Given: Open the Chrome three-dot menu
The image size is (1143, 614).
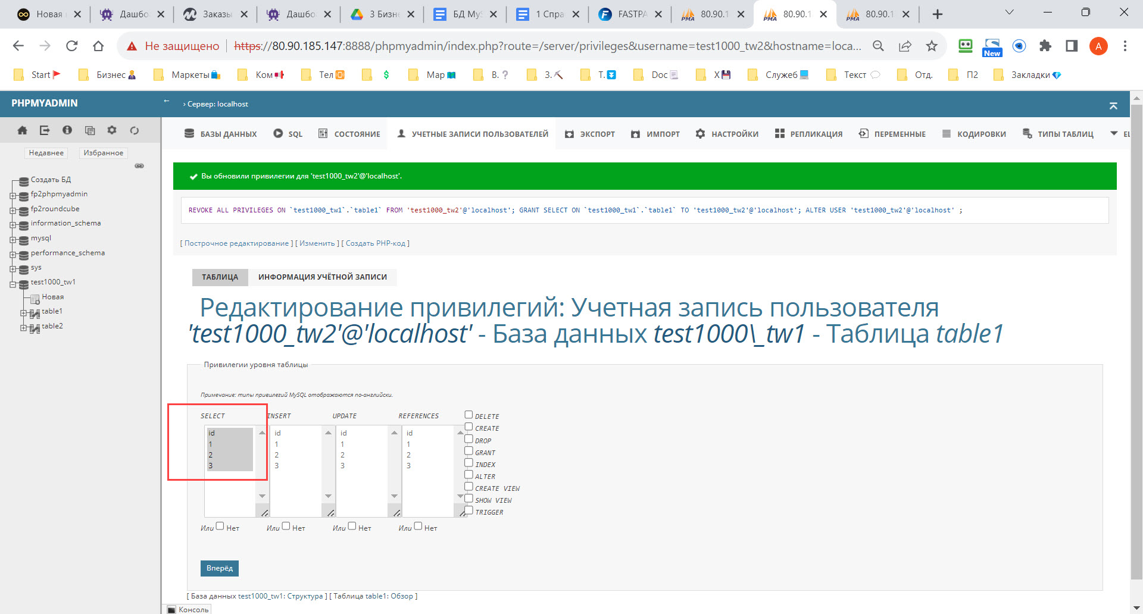Looking at the screenshot, I should [x=1125, y=46].
